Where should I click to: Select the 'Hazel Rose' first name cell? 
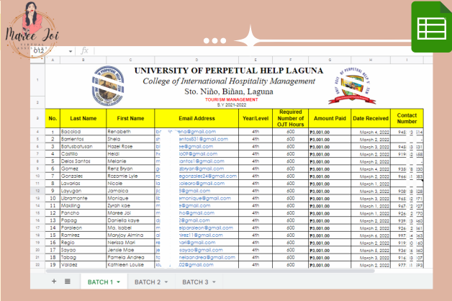pyautogui.click(x=130, y=146)
